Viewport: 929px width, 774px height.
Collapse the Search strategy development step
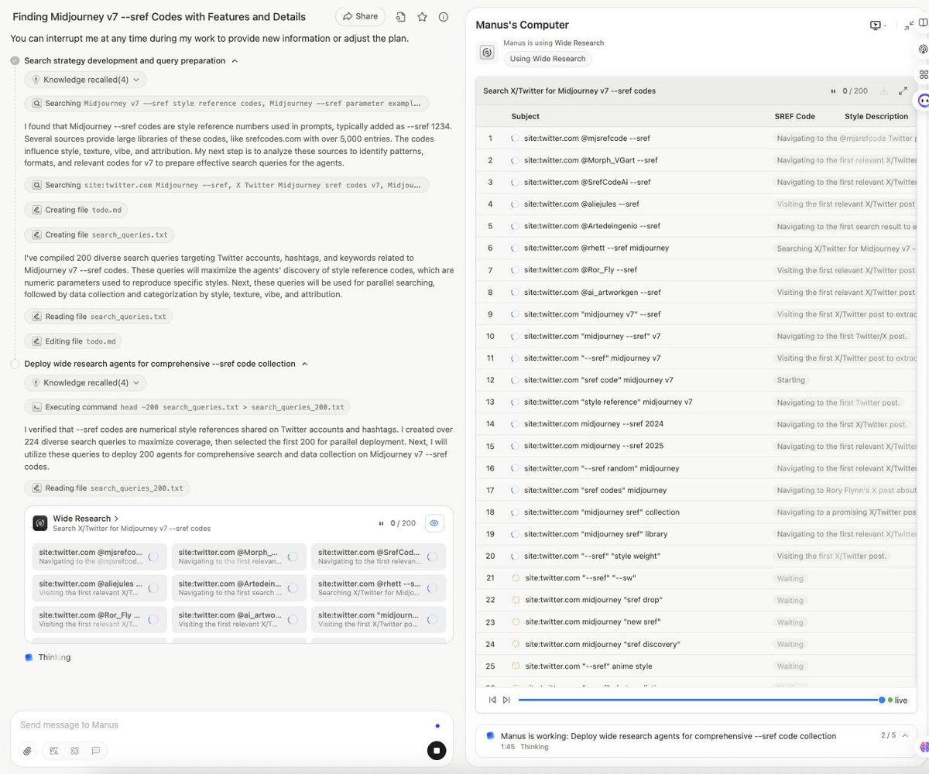point(235,60)
